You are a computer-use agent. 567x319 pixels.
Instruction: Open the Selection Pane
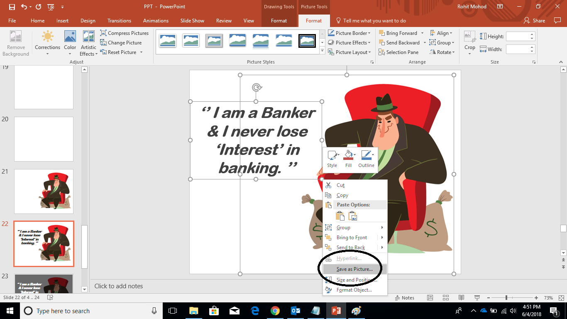(x=398, y=52)
